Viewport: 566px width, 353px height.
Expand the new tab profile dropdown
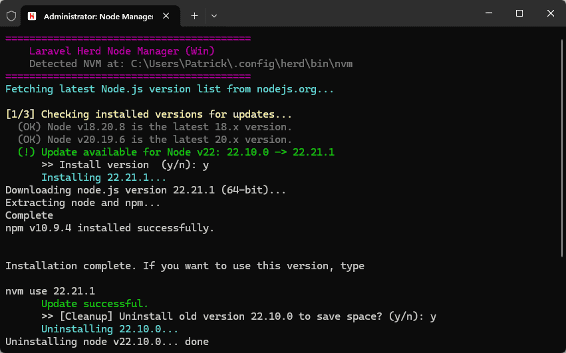(x=214, y=16)
